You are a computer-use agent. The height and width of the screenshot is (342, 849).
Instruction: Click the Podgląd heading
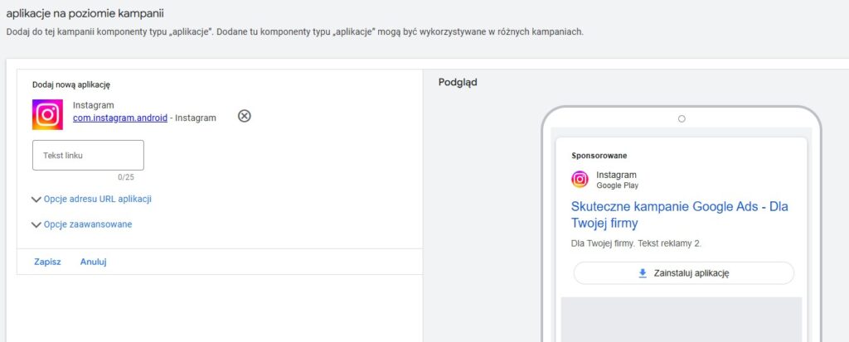458,83
